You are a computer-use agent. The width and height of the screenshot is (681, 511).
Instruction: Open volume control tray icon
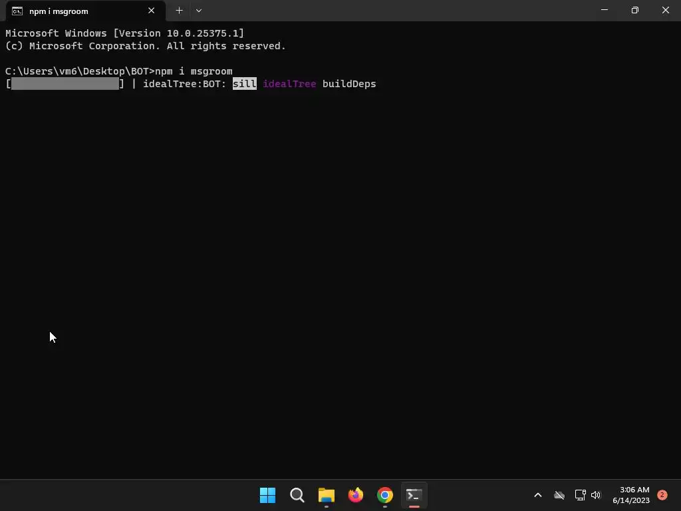(x=596, y=495)
